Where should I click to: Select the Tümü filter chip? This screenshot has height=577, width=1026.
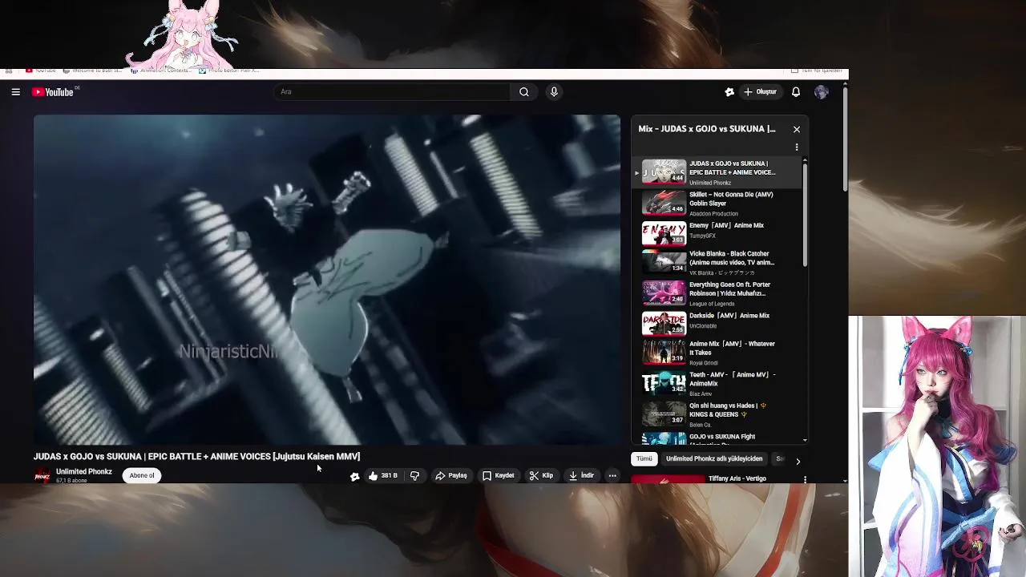(644, 459)
